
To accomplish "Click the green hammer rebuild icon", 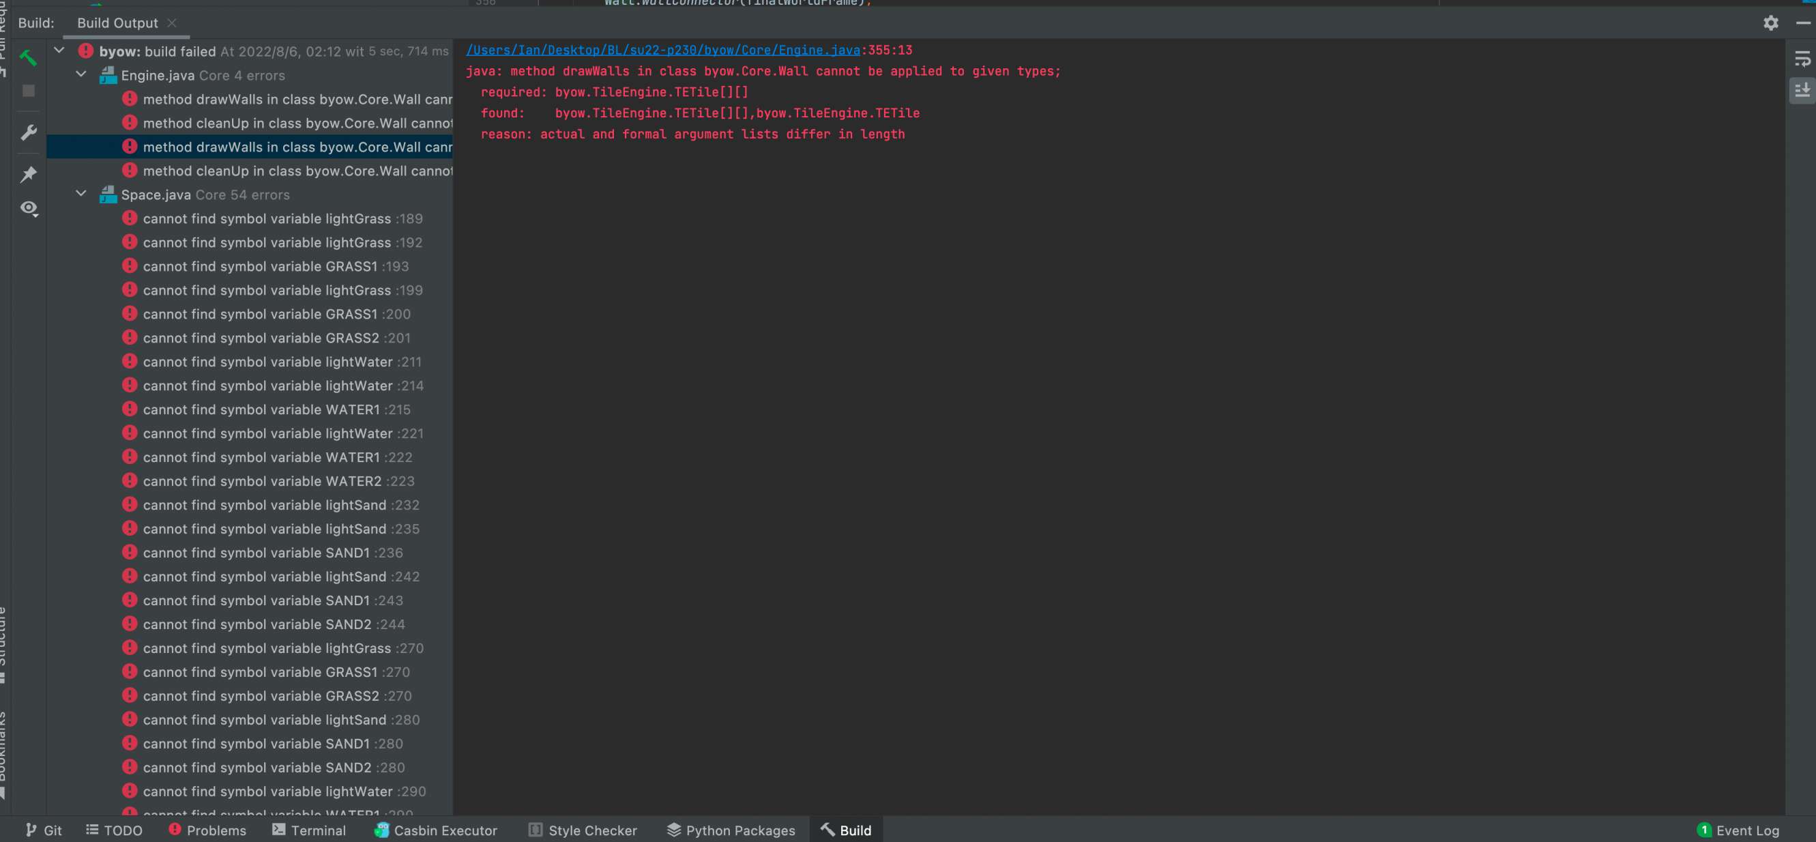I will (28, 58).
